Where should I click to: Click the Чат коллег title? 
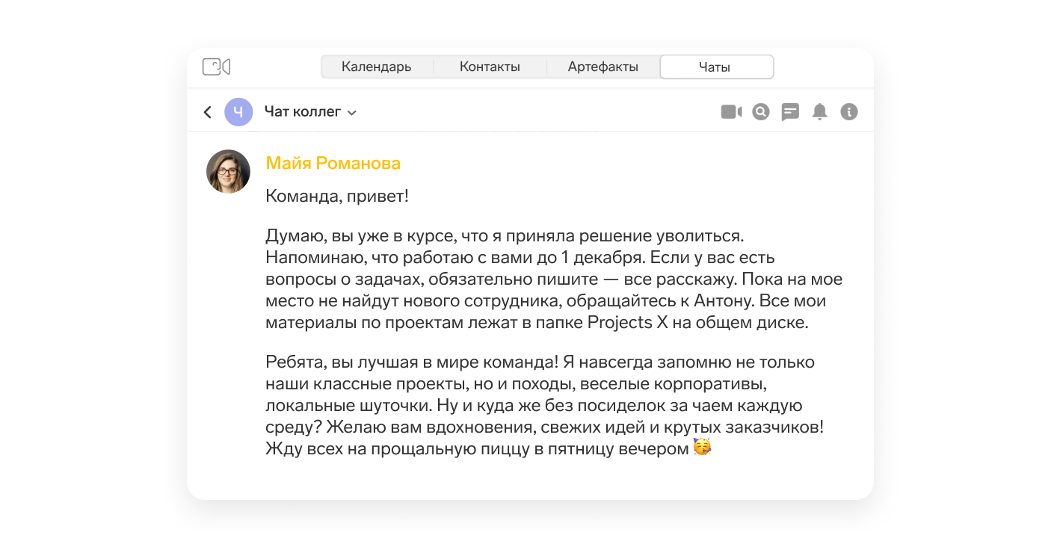303,112
